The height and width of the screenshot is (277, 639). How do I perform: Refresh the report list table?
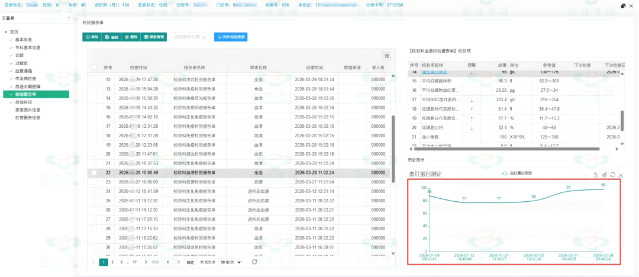254,262
